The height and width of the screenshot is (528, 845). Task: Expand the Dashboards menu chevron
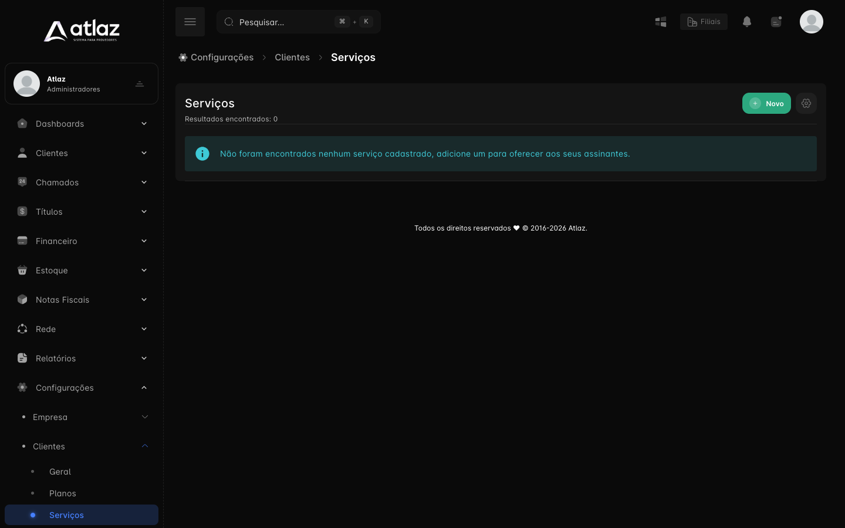click(144, 123)
